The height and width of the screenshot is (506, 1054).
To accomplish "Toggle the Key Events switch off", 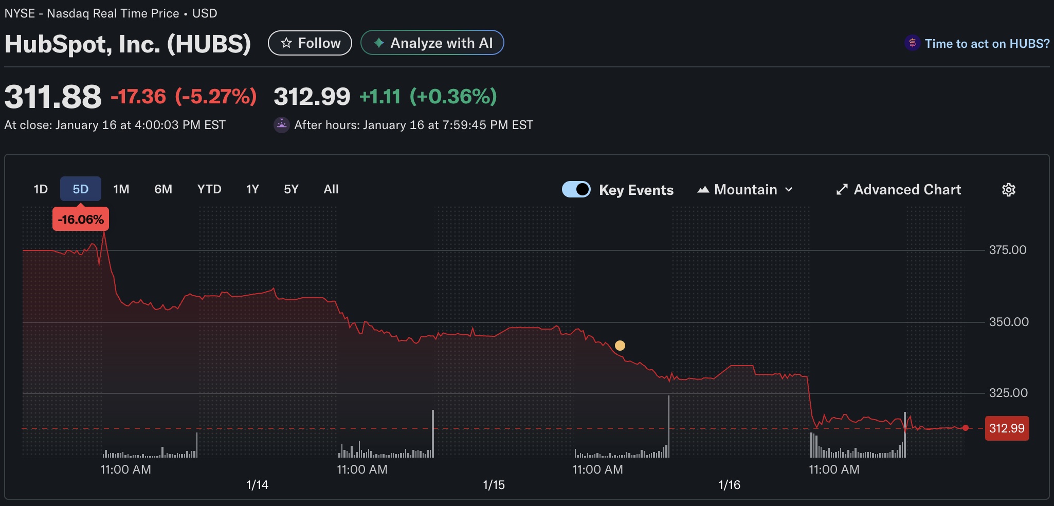I will [576, 190].
